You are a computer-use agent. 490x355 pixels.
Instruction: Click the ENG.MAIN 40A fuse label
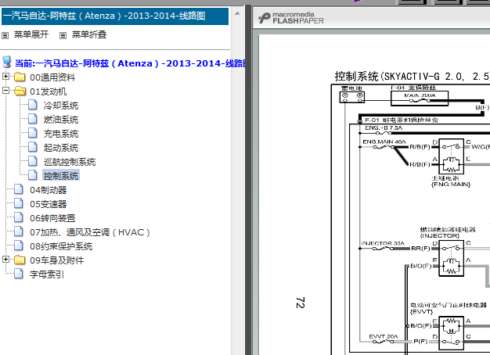pos(384,142)
